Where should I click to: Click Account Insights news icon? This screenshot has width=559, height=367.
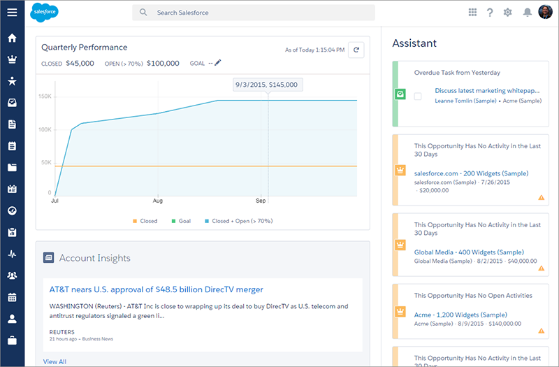point(48,257)
